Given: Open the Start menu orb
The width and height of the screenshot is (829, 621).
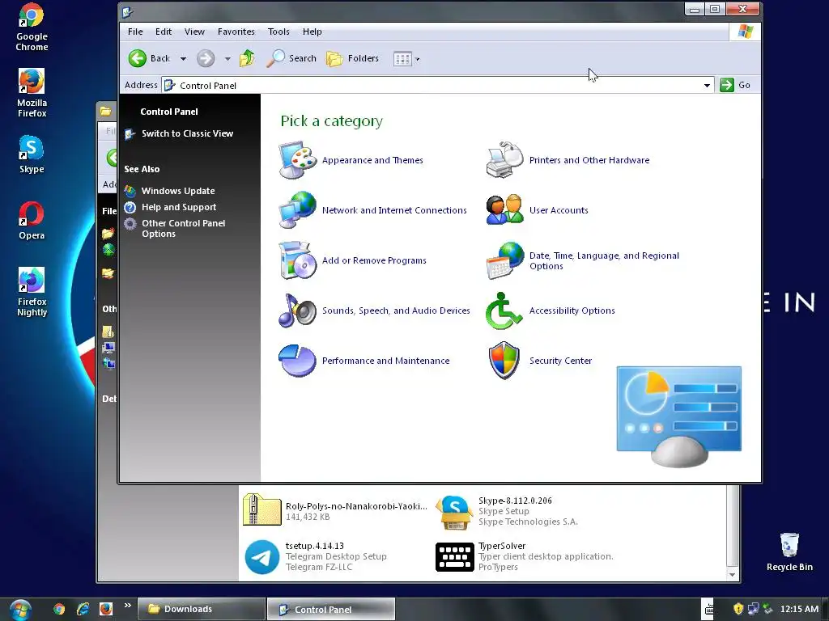Looking at the screenshot, I should pyautogui.click(x=20, y=610).
